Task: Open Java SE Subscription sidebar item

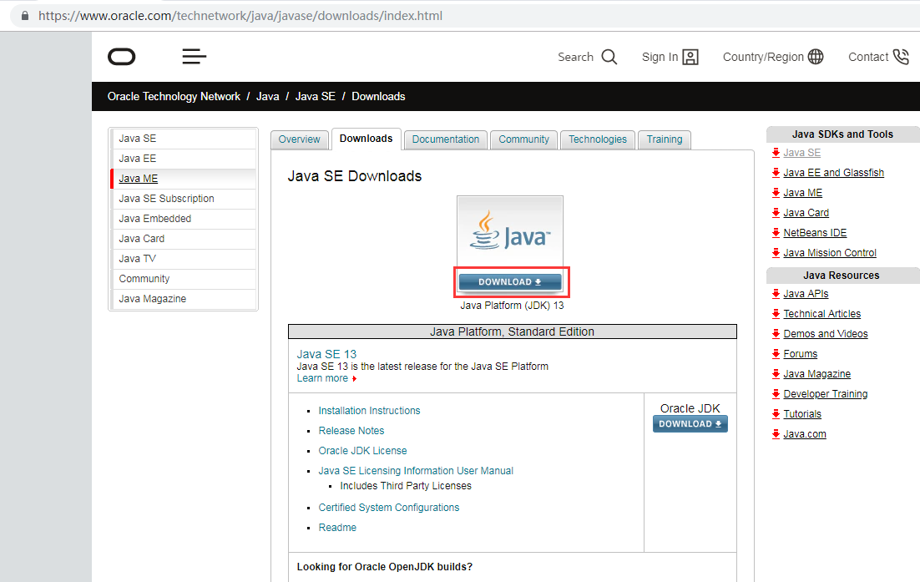Action: (184, 198)
